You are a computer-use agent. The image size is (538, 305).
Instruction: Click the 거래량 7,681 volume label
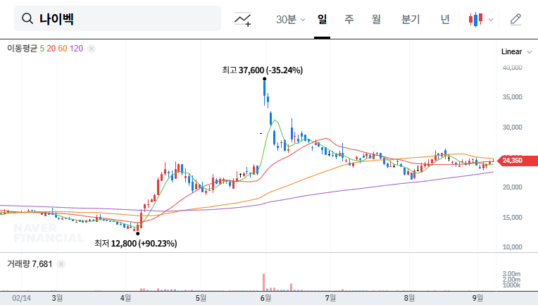(30, 264)
